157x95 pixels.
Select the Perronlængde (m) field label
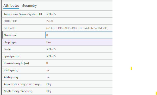tap(16, 63)
